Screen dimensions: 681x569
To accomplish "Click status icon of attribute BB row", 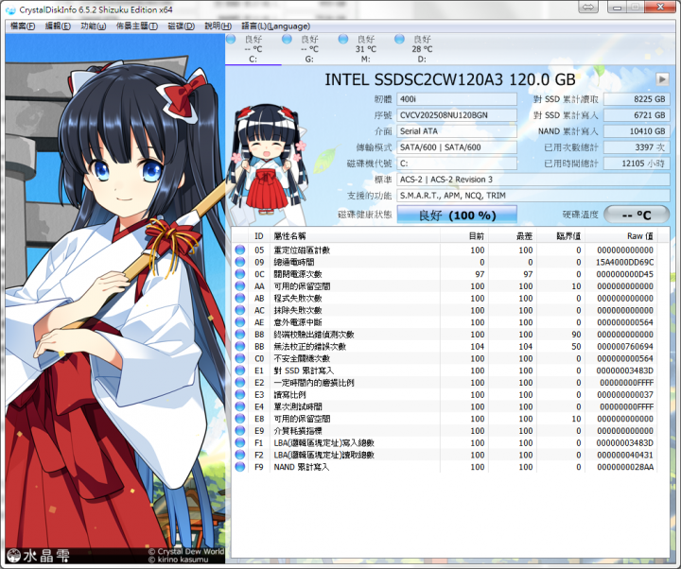I will click(x=239, y=346).
